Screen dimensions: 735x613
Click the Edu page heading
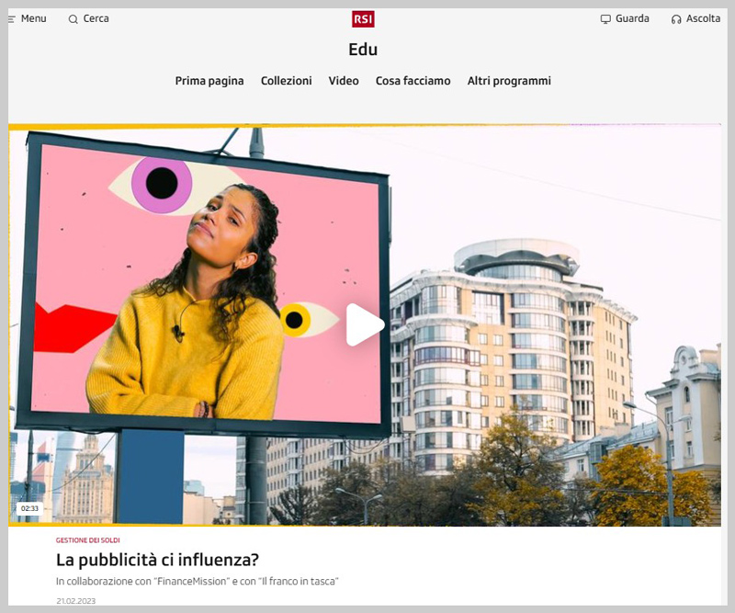(x=363, y=50)
